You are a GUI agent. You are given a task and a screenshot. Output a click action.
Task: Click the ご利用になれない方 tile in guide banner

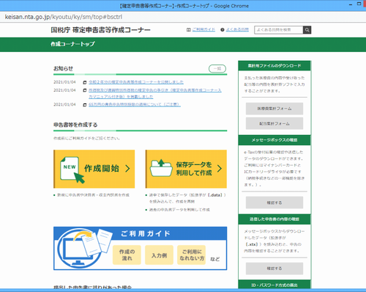click(x=192, y=255)
